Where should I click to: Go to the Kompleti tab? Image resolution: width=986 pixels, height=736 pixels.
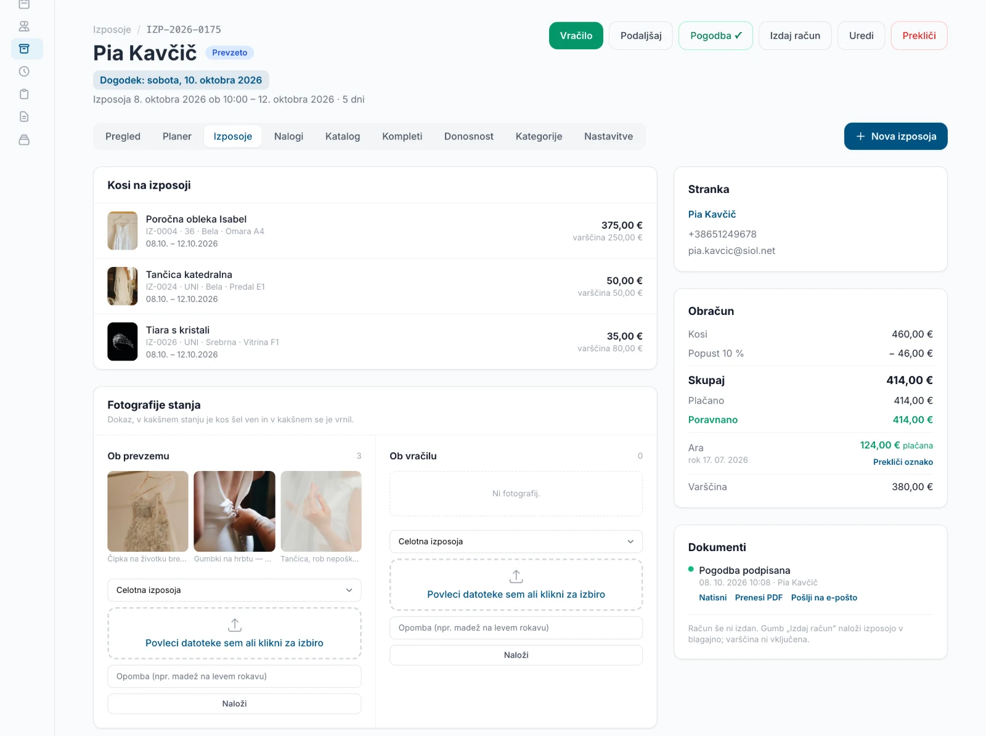point(402,136)
